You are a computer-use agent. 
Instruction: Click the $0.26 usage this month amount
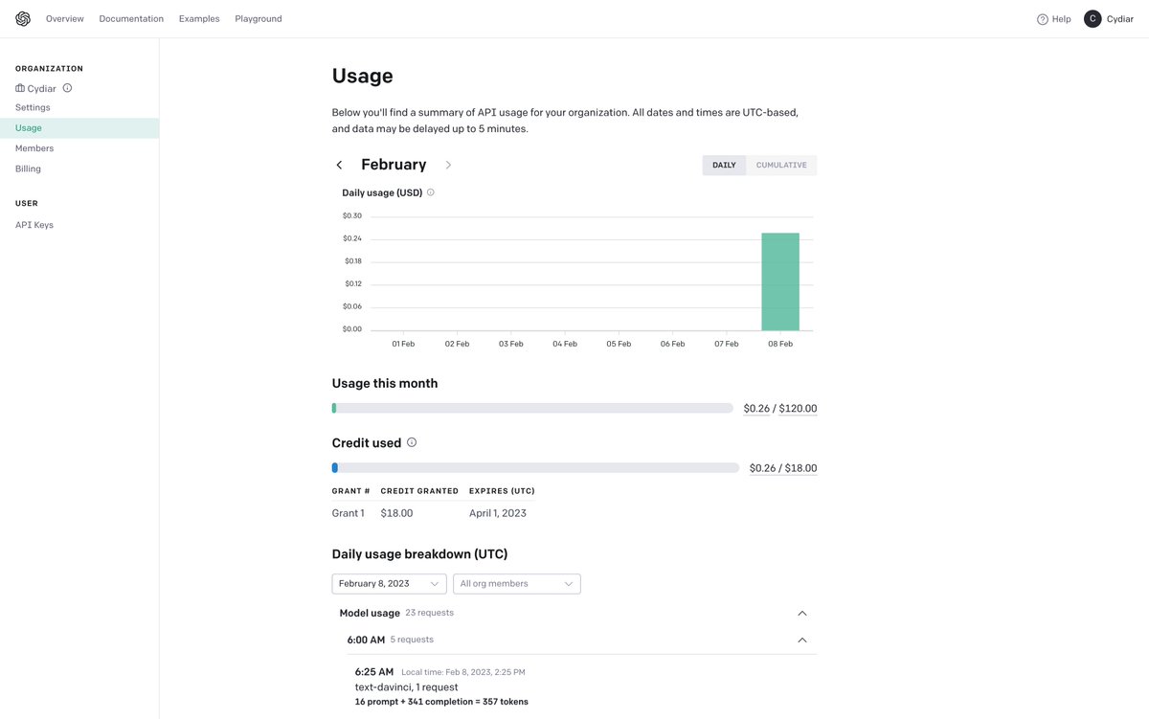coord(756,409)
